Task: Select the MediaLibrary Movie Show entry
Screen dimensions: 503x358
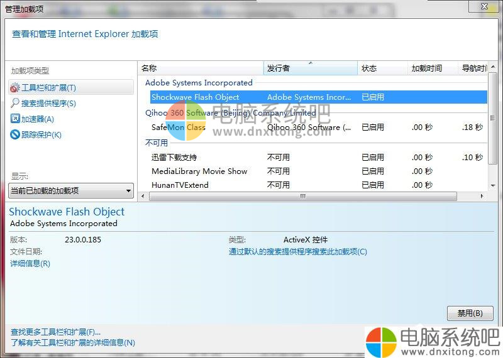Action: click(199, 171)
